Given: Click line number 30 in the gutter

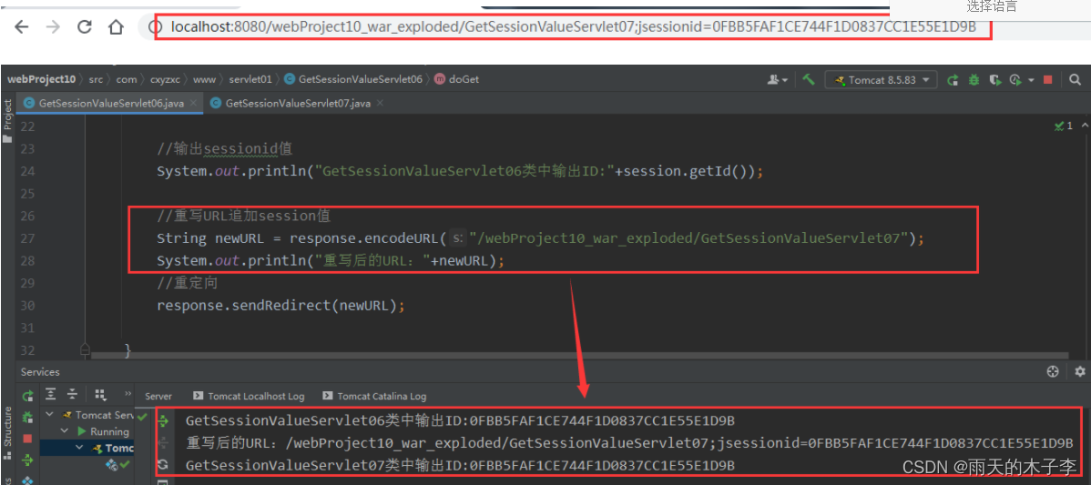Looking at the screenshot, I should 27,305.
